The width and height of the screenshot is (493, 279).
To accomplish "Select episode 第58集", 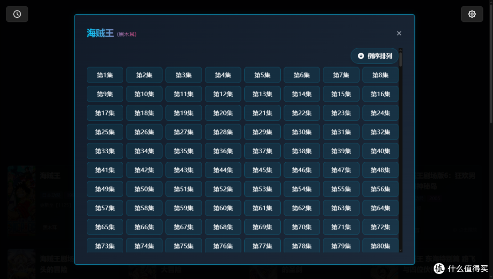I will click(x=144, y=208).
